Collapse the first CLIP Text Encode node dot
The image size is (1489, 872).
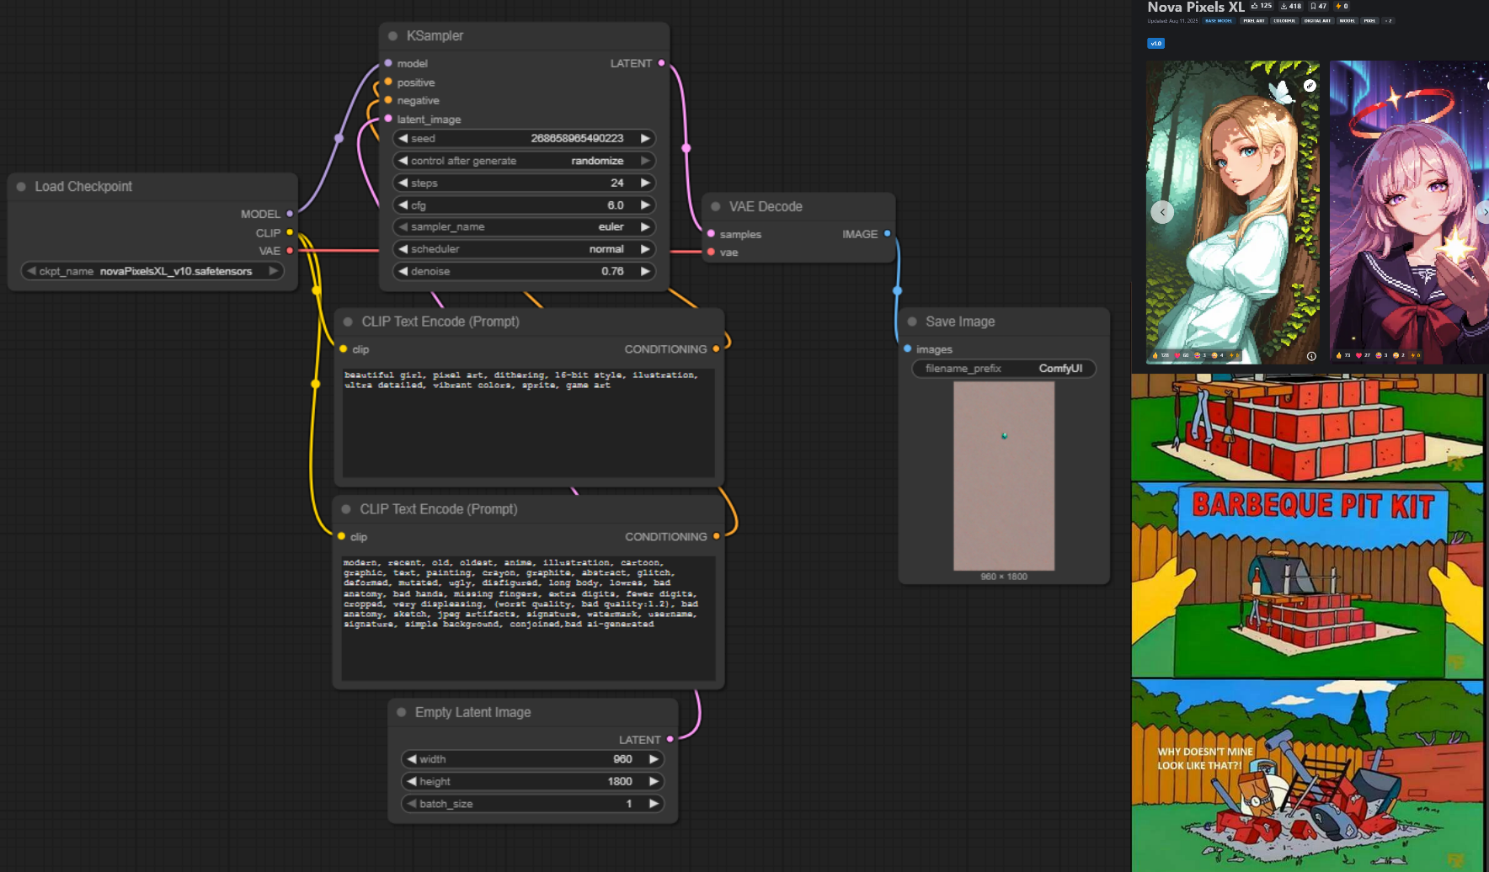(348, 322)
